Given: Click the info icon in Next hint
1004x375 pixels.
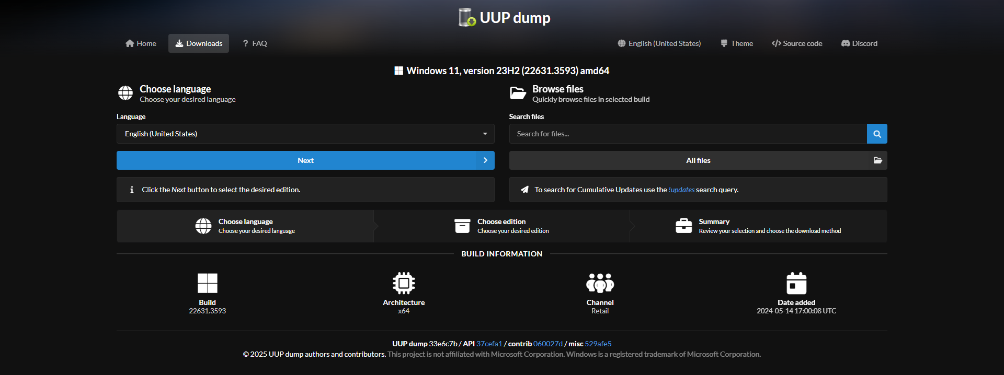Looking at the screenshot, I should (x=132, y=190).
